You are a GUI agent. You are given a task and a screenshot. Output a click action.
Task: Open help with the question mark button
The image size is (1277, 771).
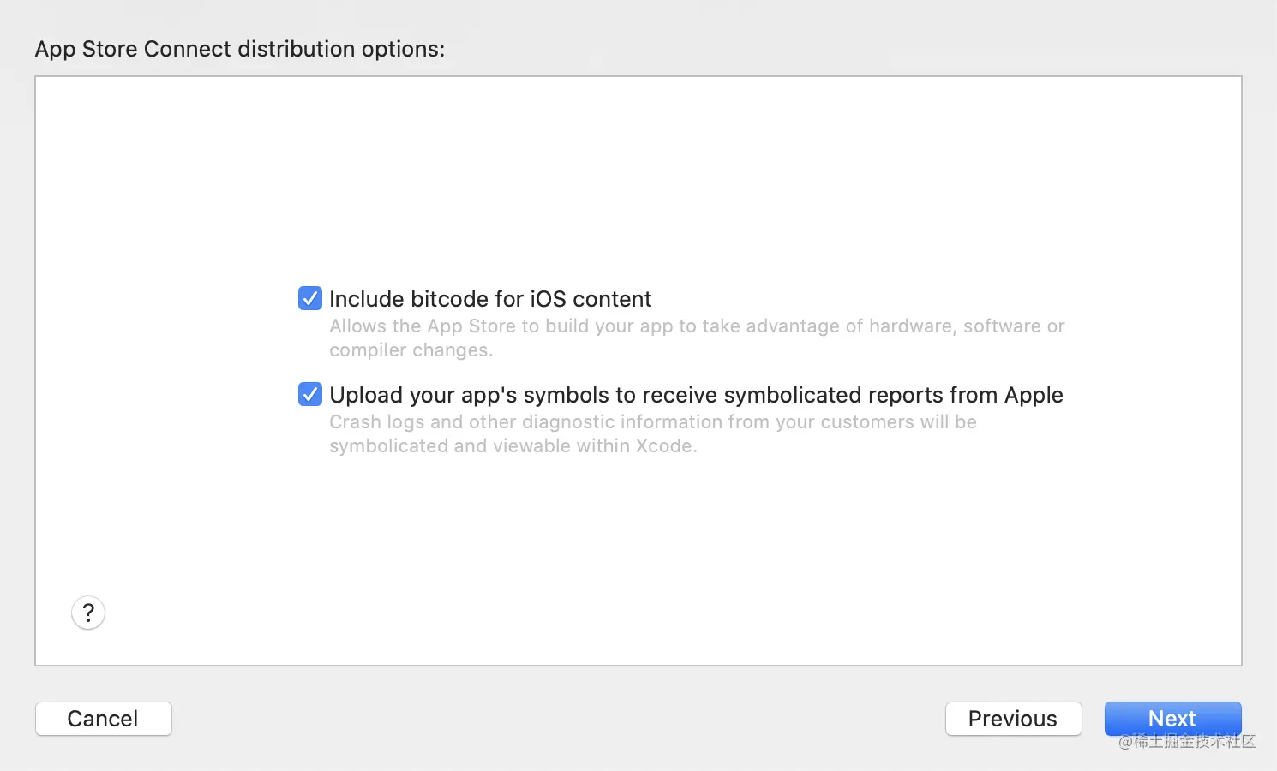tap(88, 613)
